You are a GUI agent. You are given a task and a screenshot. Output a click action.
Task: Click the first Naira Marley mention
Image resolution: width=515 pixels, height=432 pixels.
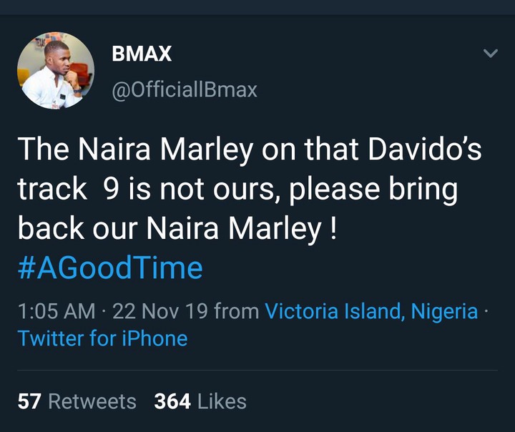[165, 149]
